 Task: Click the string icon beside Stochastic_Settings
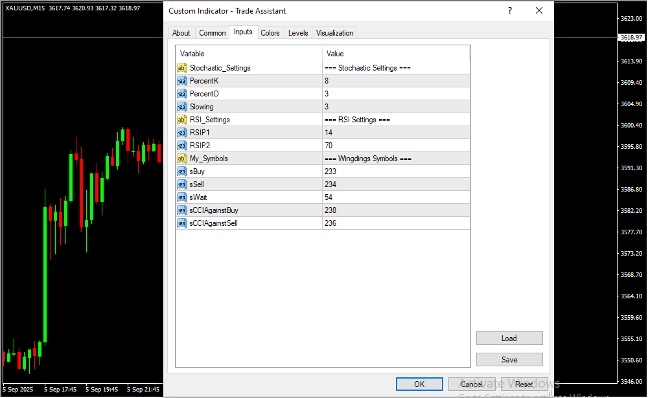point(181,68)
